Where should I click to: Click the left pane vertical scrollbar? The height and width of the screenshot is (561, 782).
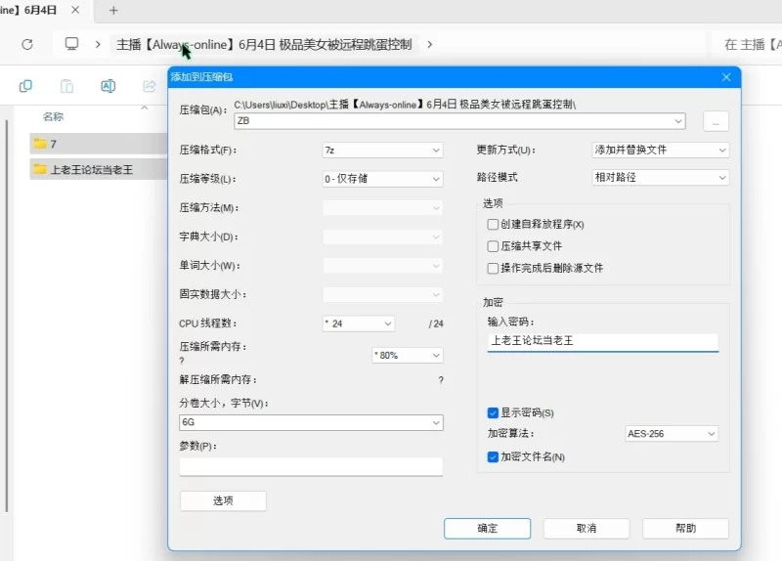click(7, 316)
